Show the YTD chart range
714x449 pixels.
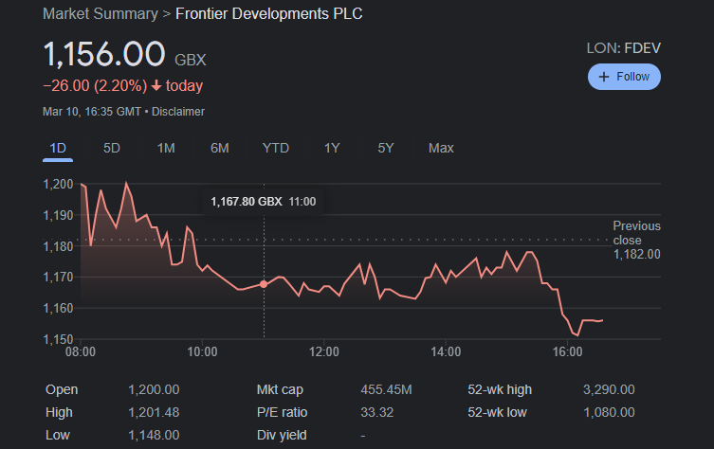tap(276, 149)
